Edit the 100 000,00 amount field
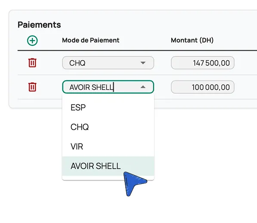 (x=203, y=87)
